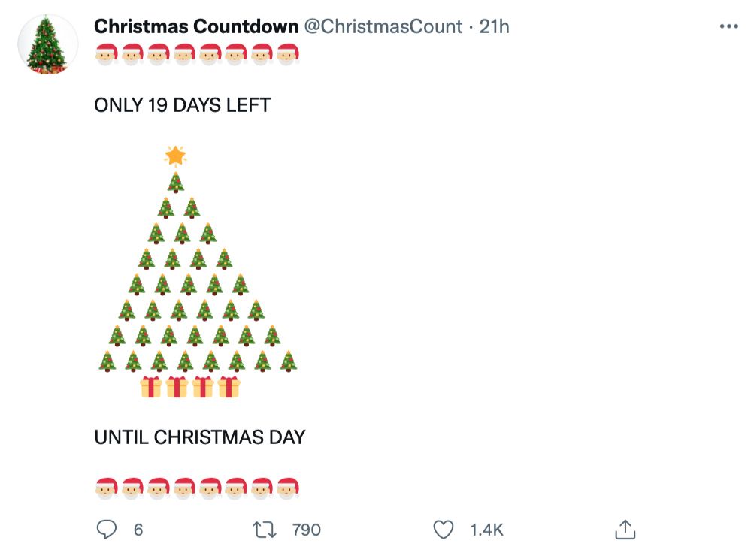Open the share tweet icon
This screenshot has height=553, width=754.
point(625,530)
